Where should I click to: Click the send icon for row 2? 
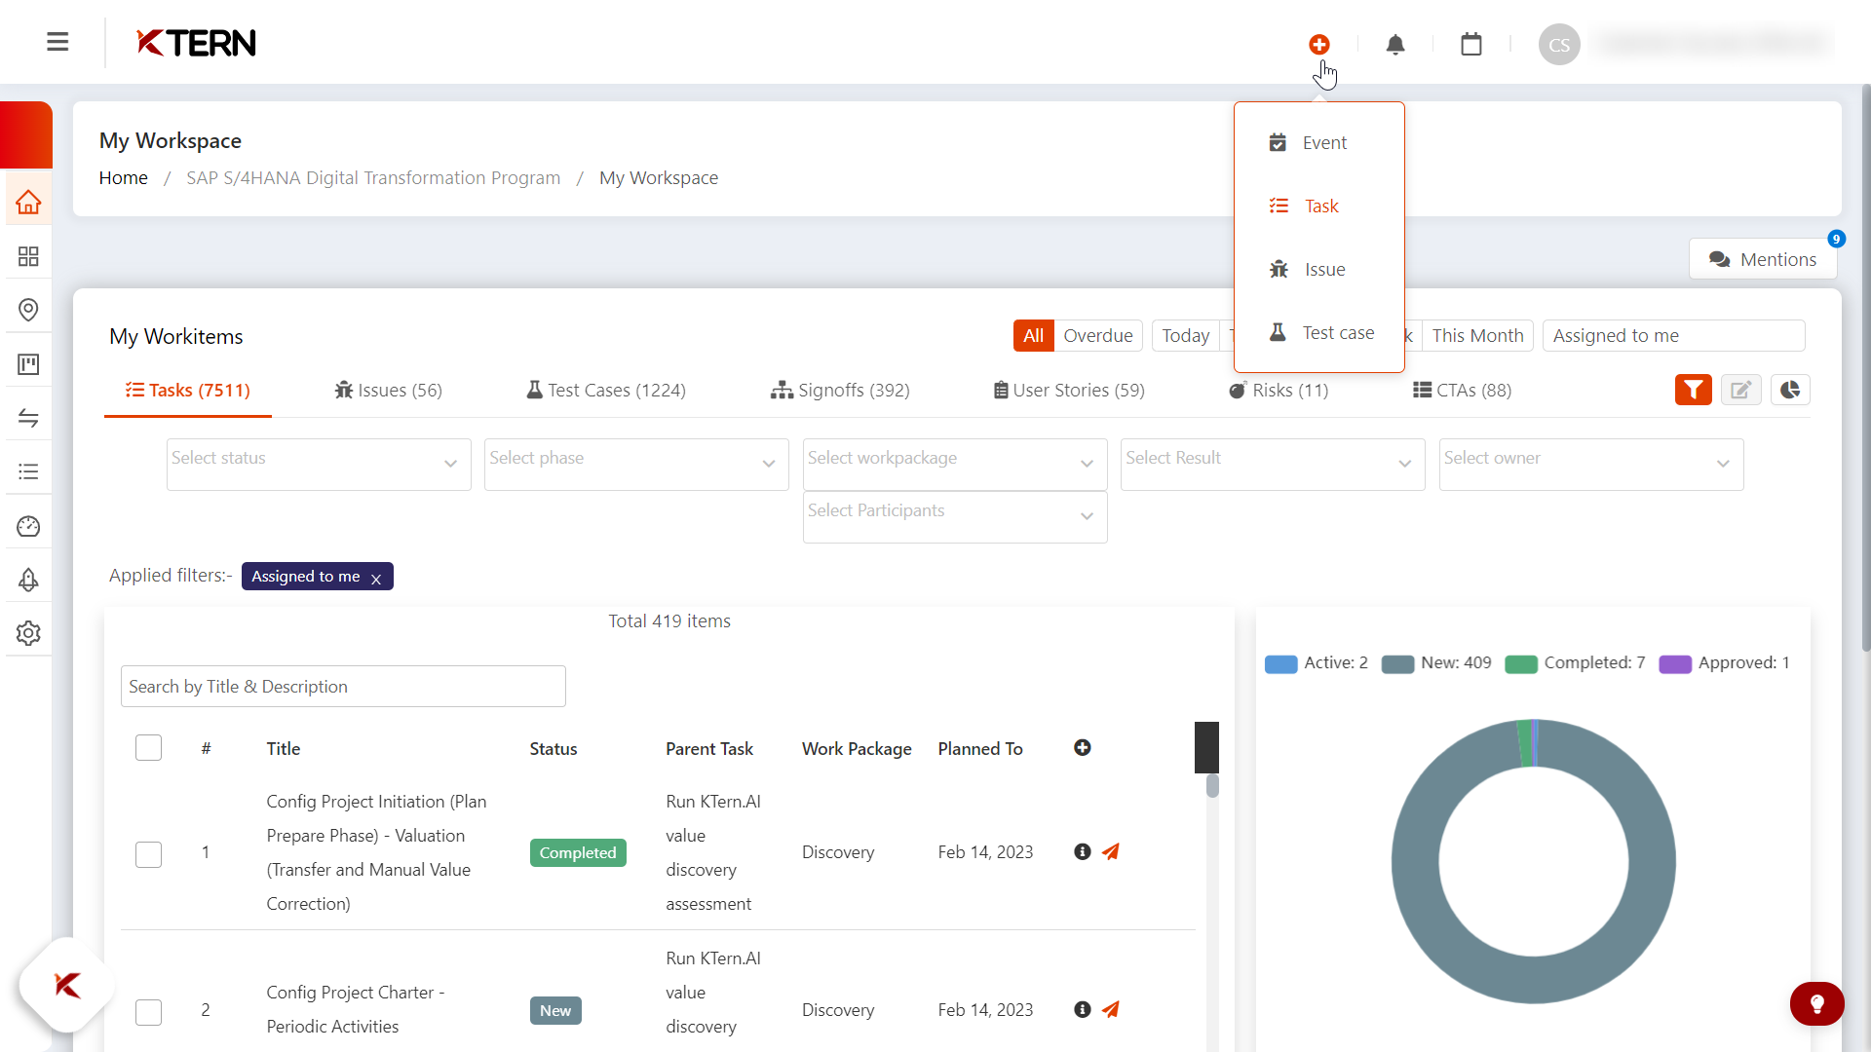coord(1110,1010)
